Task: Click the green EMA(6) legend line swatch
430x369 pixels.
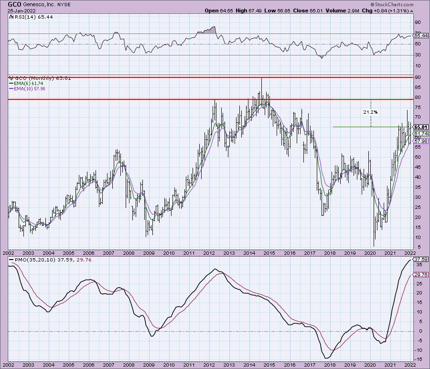Action: [12, 83]
